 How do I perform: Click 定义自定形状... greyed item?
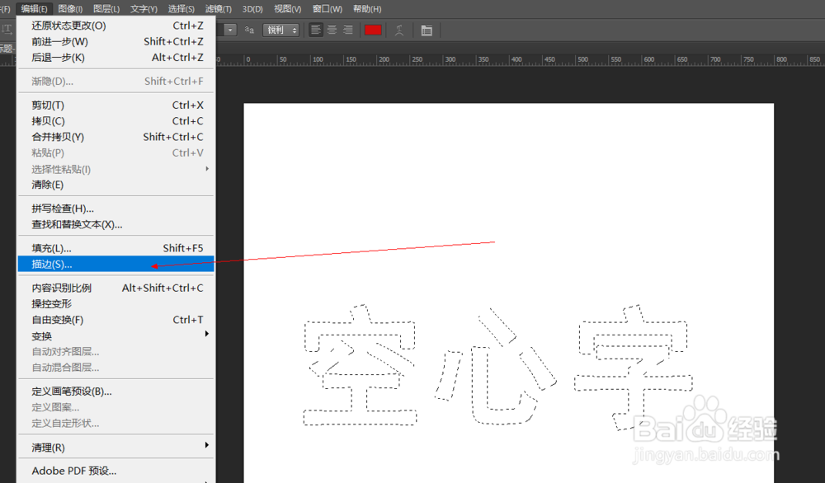pyautogui.click(x=115, y=423)
